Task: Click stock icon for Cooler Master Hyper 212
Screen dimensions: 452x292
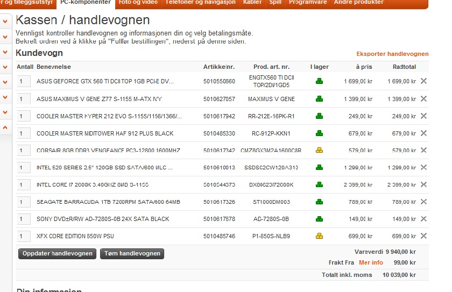Action: click(x=320, y=116)
